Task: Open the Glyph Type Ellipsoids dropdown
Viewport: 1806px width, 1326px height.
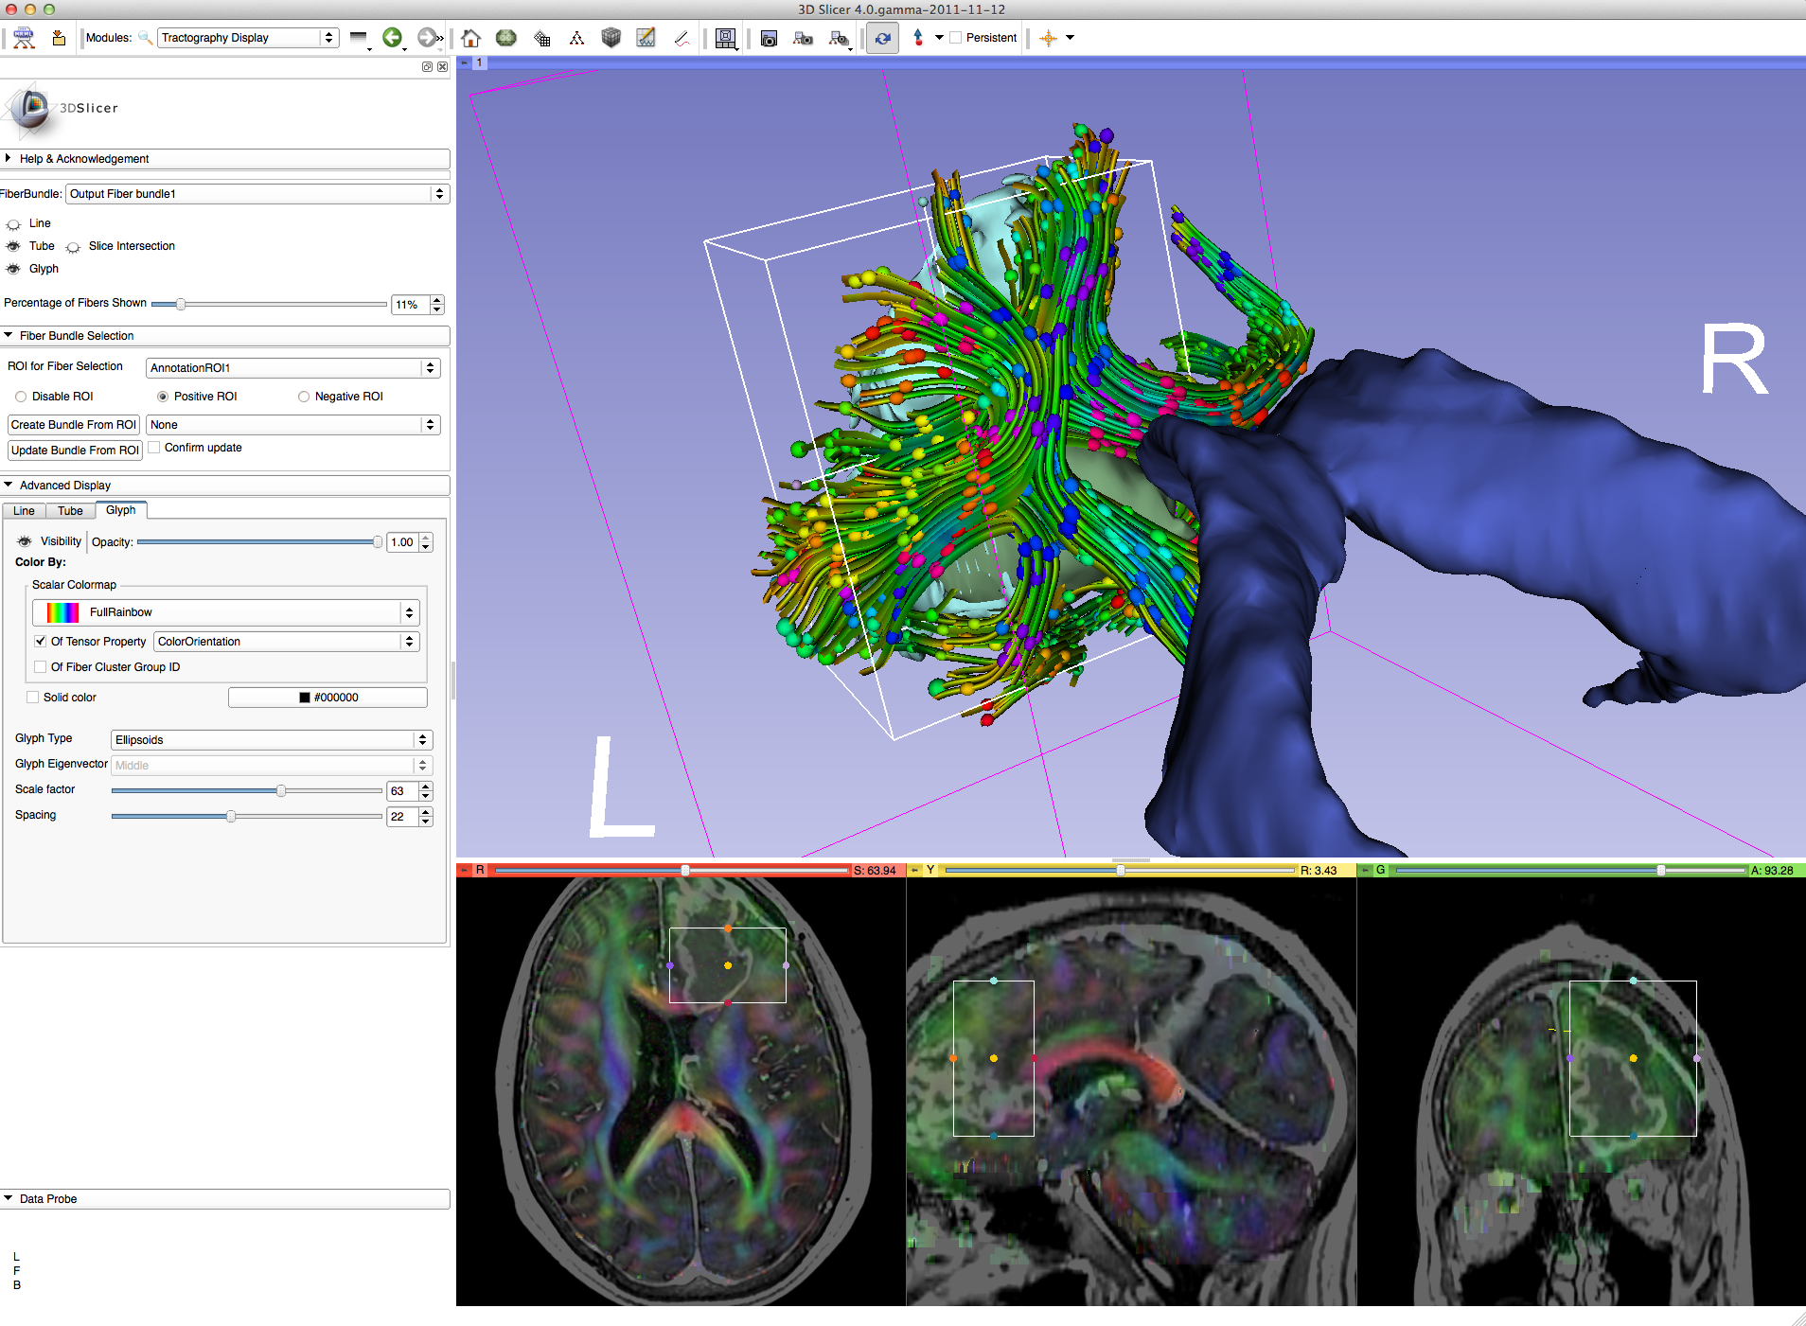Action: (x=272, y=740)
